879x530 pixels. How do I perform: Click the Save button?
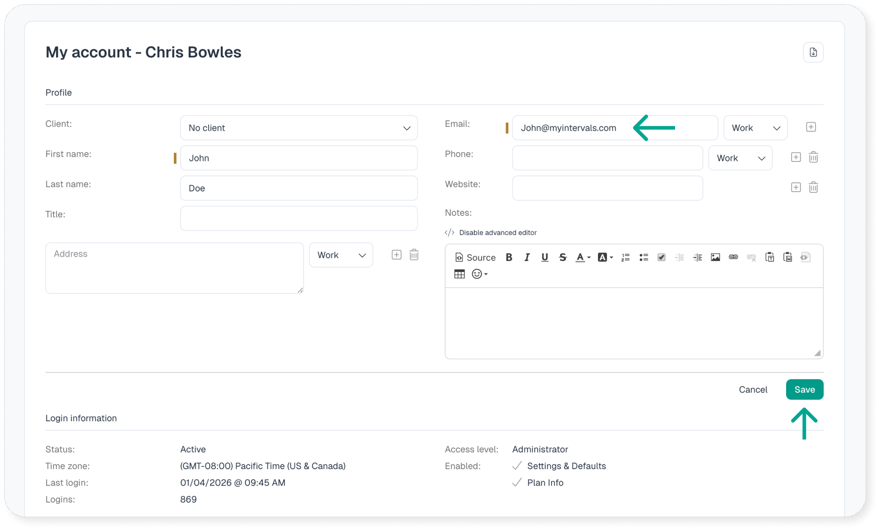pyautogui.click(x=804, y=390)
